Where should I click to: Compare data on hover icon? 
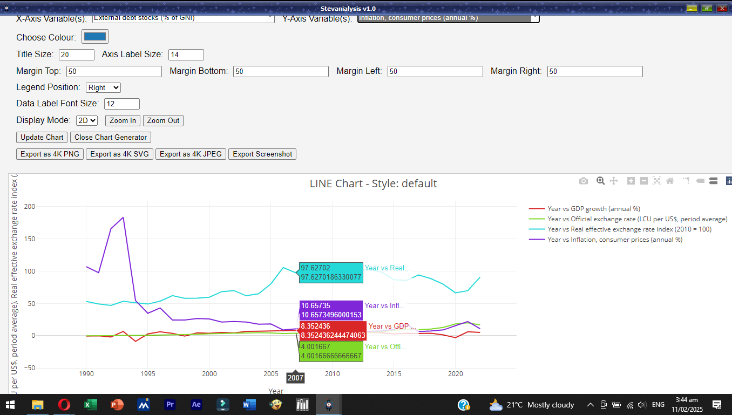click(x=713, y=181)
